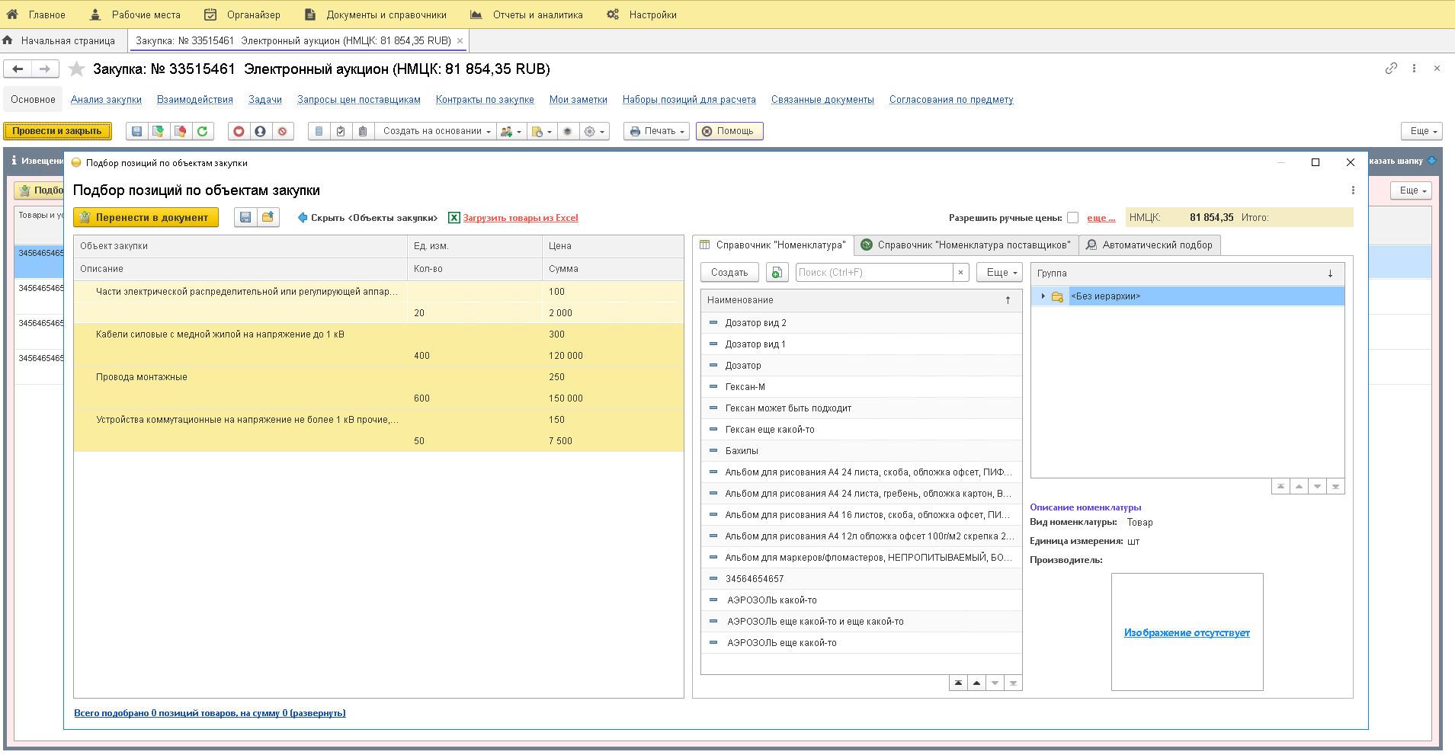
Task: Enable the Разрешить ручные цены checkbox
Action: (x=1072, y=218)
